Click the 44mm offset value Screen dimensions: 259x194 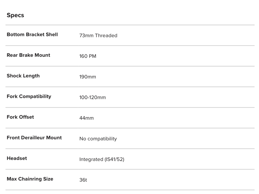click(87, 118)
